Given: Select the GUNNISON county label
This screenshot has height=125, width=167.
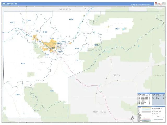Looking at the screenshot, I should pyautogui.click(x=158, y=75).
